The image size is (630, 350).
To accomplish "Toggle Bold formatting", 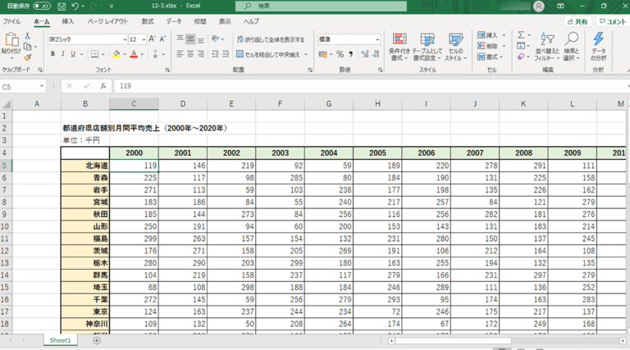I will click(x=52, y=54).
